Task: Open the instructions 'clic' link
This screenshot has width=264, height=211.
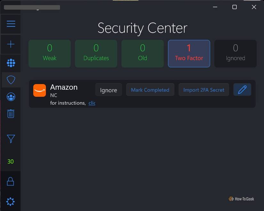Action: (x=92, y=103)
